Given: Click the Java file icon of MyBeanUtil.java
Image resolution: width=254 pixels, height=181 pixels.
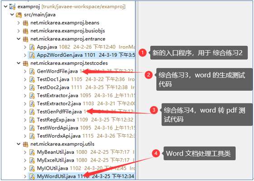Looking at the screenshot, I should (x=32, y=152).
